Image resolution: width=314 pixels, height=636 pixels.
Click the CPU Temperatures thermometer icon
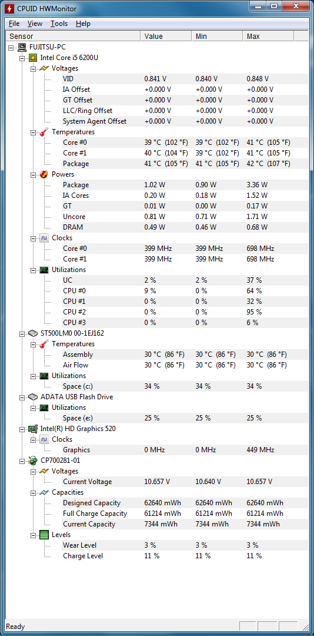pyautogui.click(x=44, y=132)
